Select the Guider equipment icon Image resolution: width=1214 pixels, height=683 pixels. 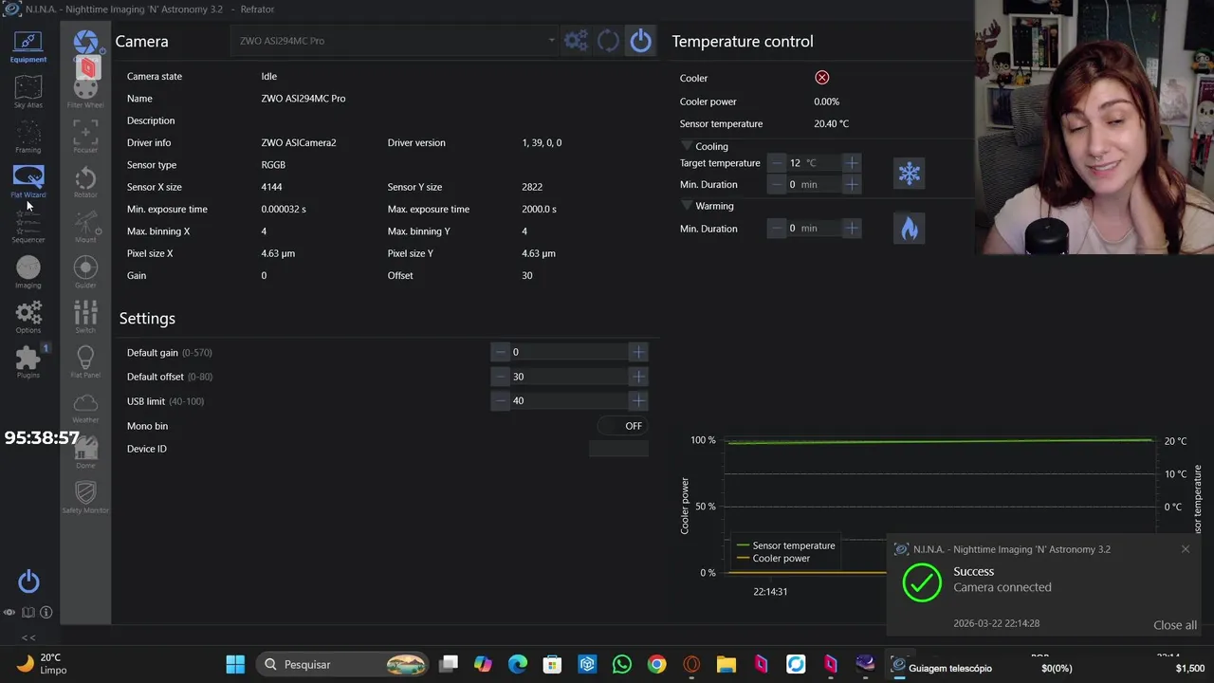85,271
